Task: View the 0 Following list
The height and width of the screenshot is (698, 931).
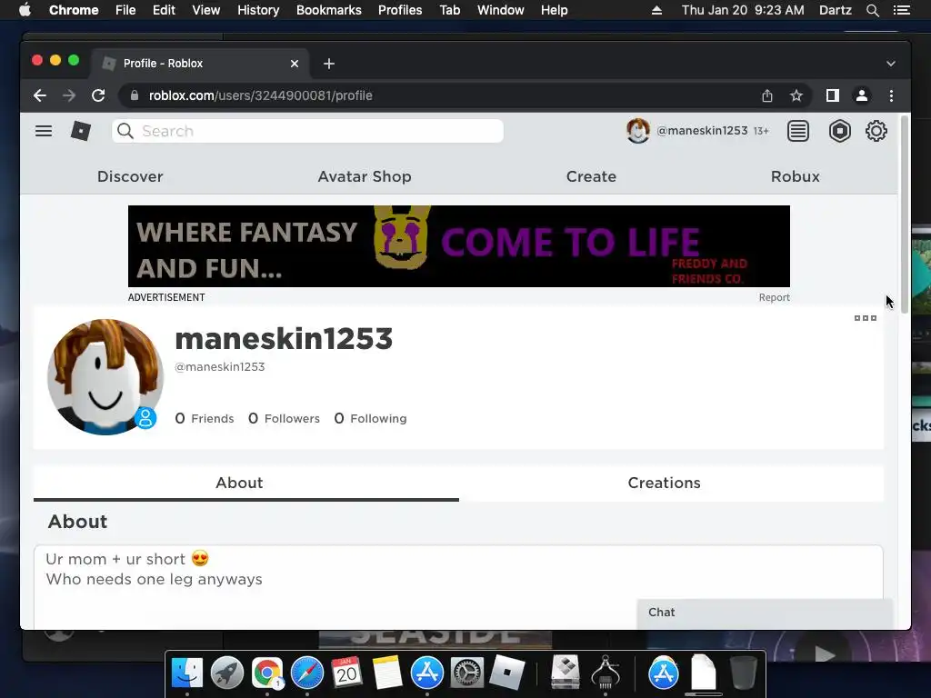Action: (x=371, y=418)
